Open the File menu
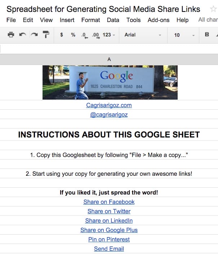Screen dimensions: 218x262 11,20
